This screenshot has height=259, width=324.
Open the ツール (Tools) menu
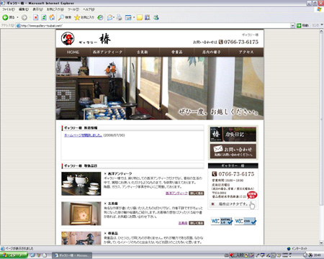(x=73, y=9)
